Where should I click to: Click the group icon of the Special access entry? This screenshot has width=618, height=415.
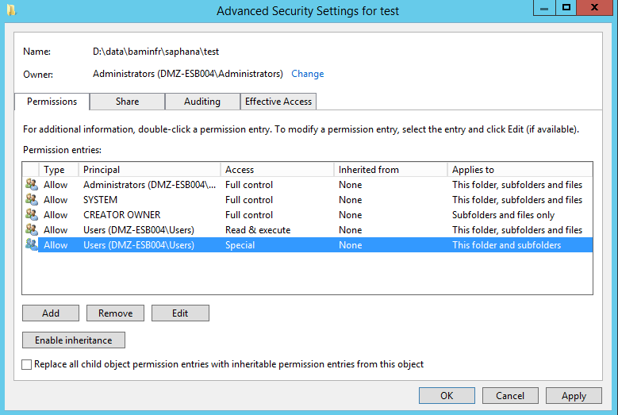pyautogui.click(x=32, y=244)
